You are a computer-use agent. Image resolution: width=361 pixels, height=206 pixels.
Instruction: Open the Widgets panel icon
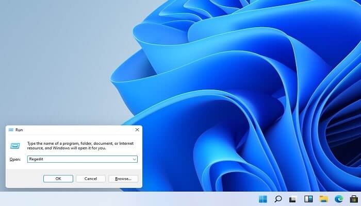[x=308, y=199]
